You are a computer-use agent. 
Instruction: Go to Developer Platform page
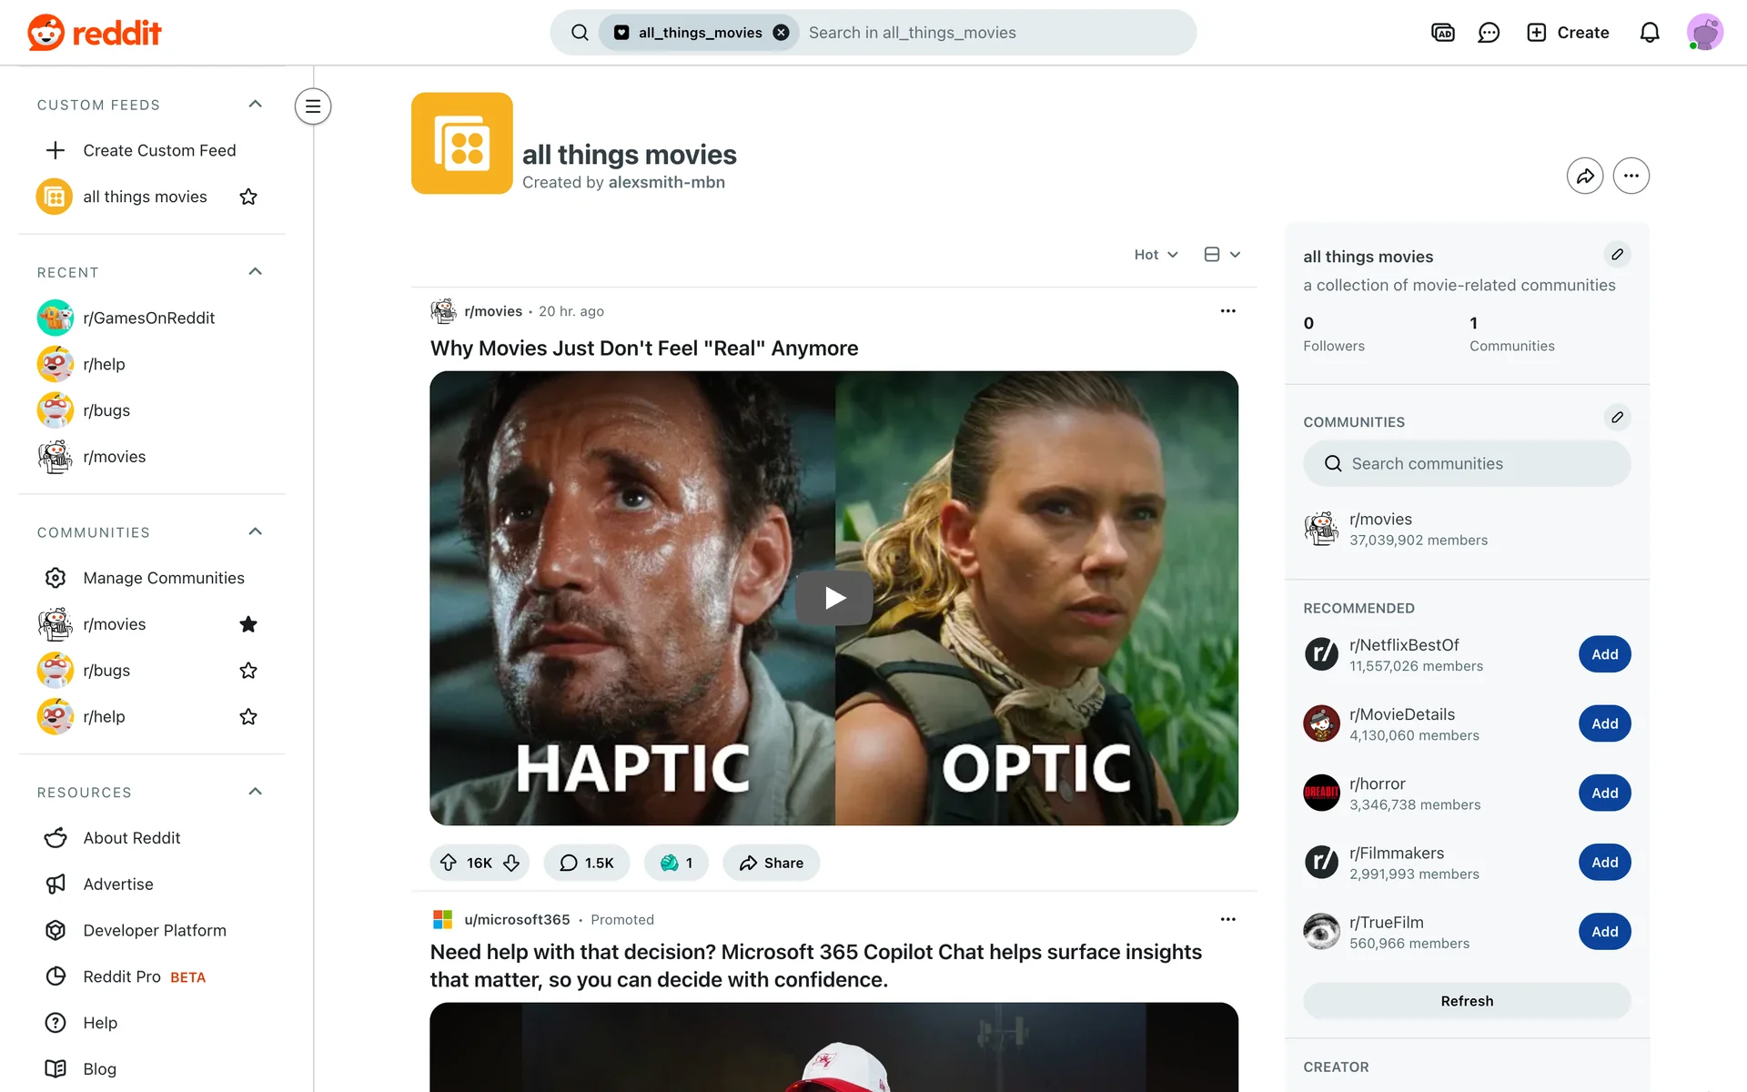(154, 930)
